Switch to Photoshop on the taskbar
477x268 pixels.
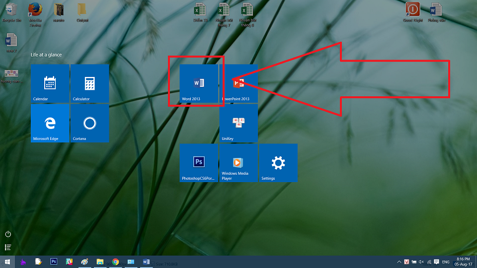pos(54,262)
